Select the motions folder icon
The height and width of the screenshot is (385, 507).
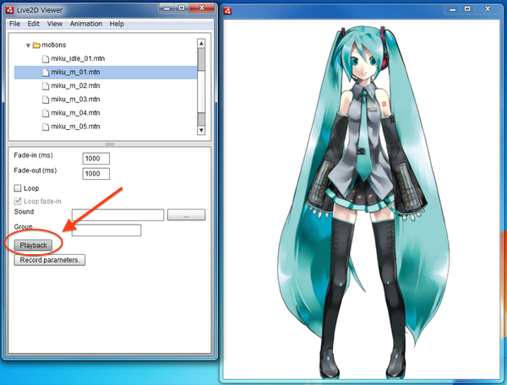[x=36, y=45]
